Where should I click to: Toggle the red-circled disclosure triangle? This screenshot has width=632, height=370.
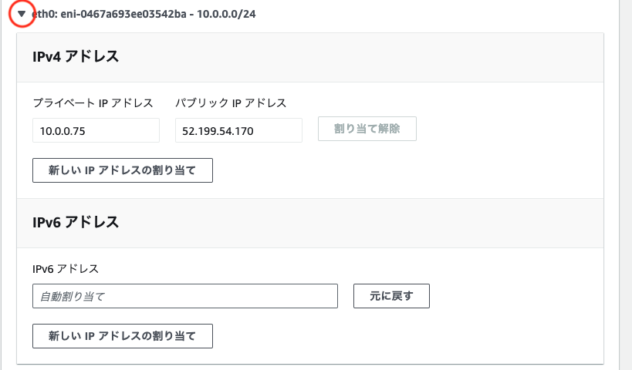pos(22,14)
